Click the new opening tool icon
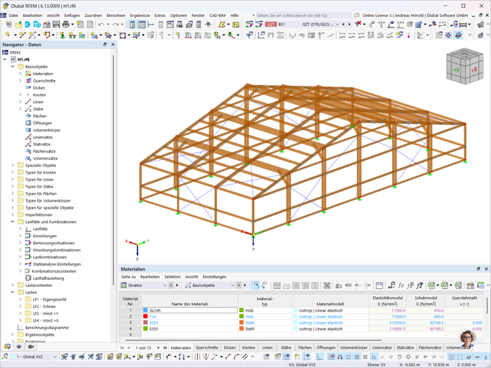Screen dimensions: 491x368 pyautogui.click(x=123, y=35)
